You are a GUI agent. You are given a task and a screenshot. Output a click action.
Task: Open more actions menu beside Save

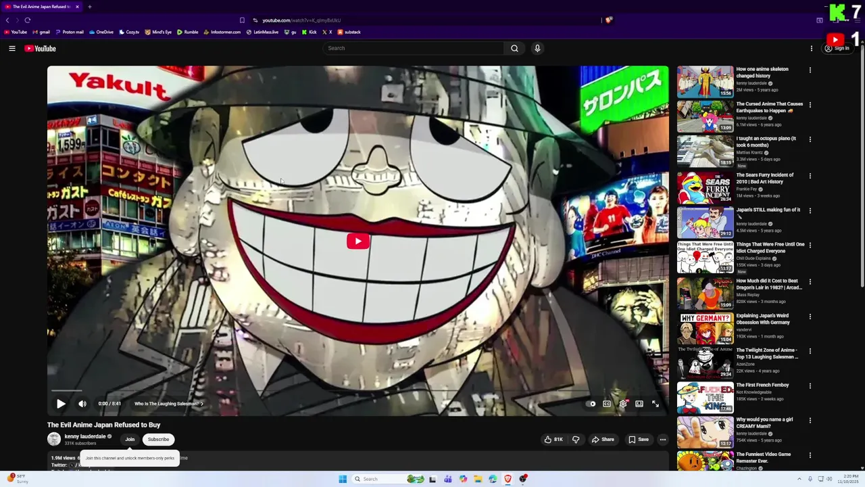click(663, 440)
